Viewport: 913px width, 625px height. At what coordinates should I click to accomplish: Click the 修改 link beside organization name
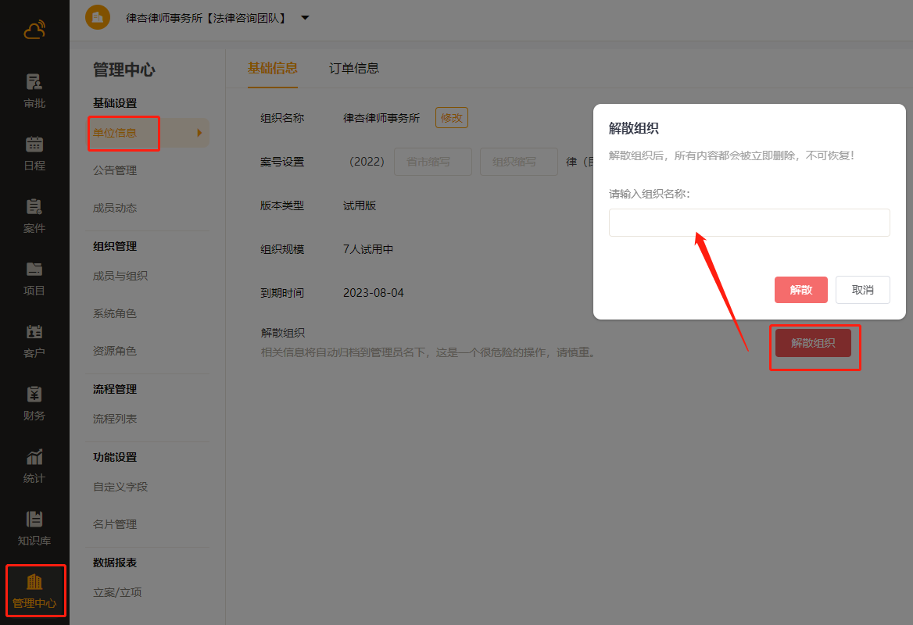[x=452, y=118]
